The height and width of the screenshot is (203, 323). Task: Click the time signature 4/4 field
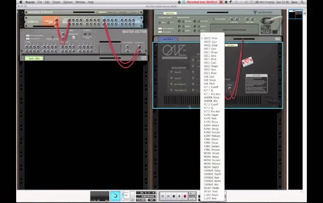pyautogui.click(x=152, y=200)
